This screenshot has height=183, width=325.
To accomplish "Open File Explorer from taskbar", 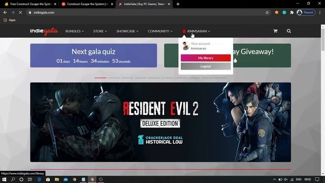I will click(57, 179).
